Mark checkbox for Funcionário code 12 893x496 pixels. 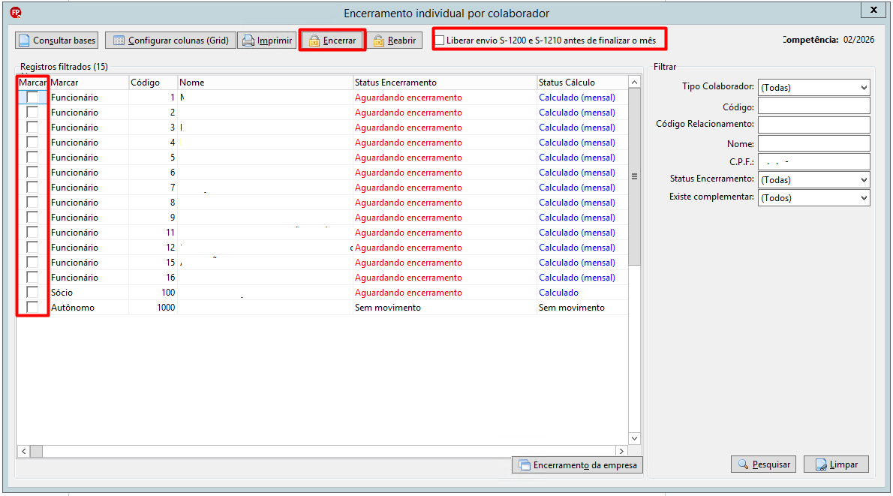click(x=32, y=247)
